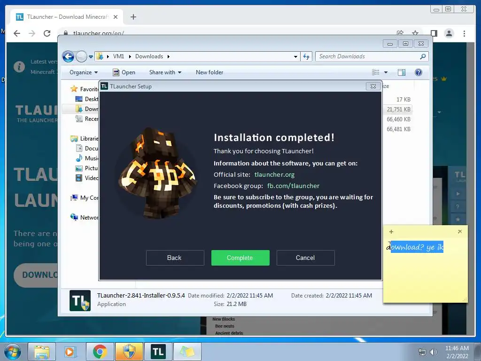
Task: Switch to TLauncher Setup taskbar button
Action: click(158, 352)
